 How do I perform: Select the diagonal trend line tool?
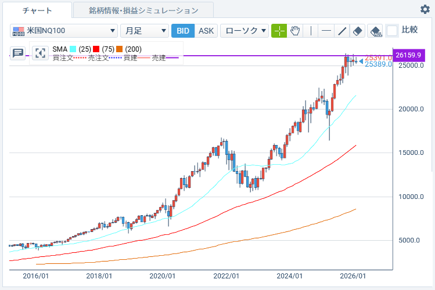click(342, 31)
